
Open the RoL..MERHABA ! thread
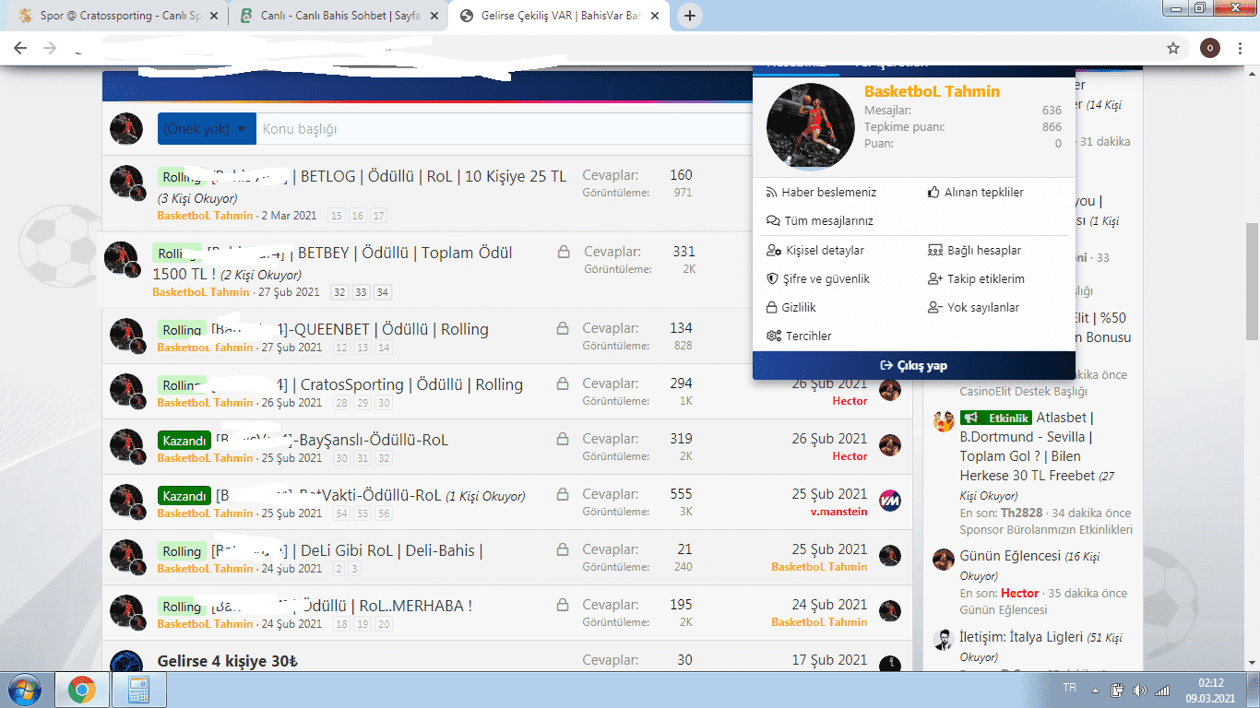tap(387, 606)
